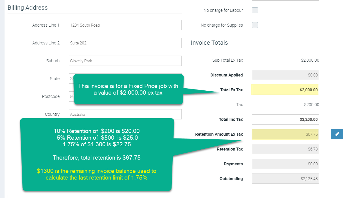Click the Country field showing Australia
The image size is (349, 198).
[125, 114]
